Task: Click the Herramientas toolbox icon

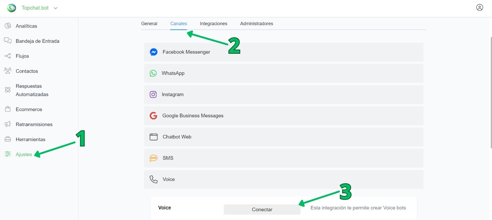Action: (x=8, y=139)
